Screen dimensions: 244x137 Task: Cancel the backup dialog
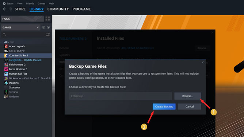[190, 106]
